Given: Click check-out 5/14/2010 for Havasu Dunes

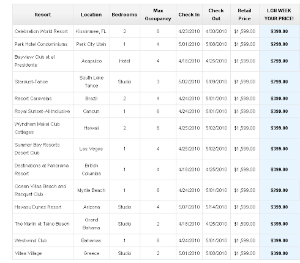Looking at the screenshot, I should [x=216, y=207].
